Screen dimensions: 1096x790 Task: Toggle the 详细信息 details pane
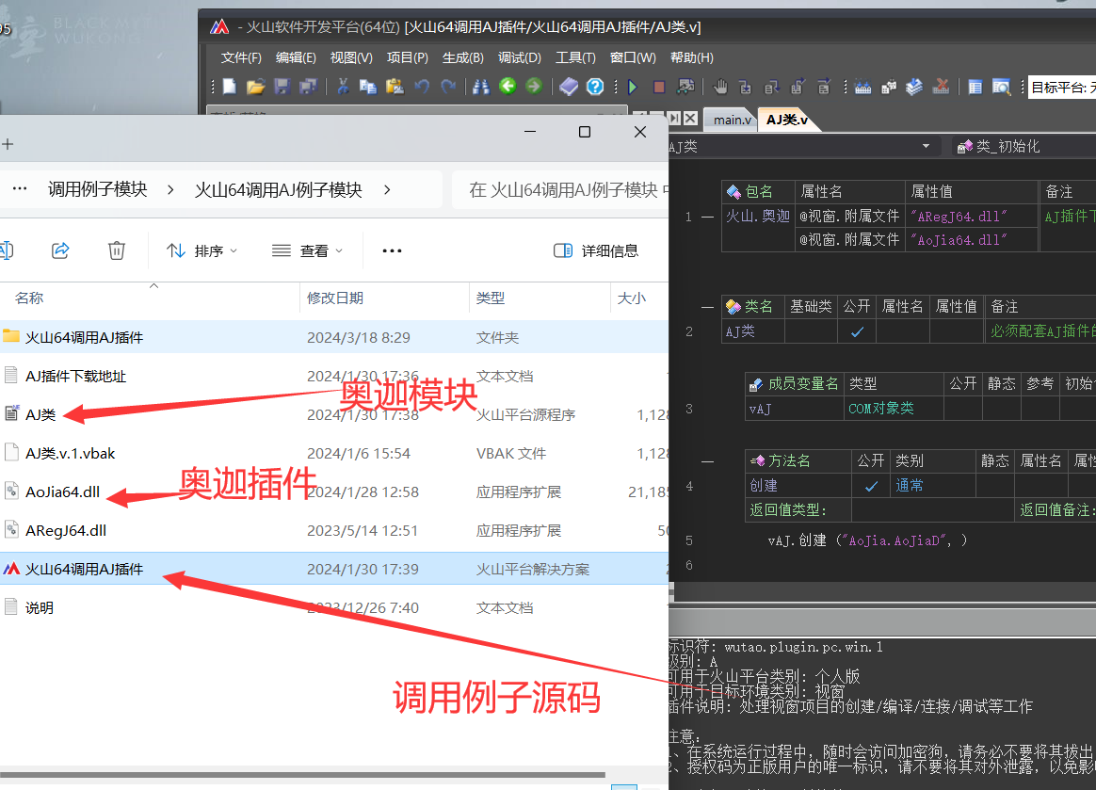pyautogui.click(x=595, y=250)
